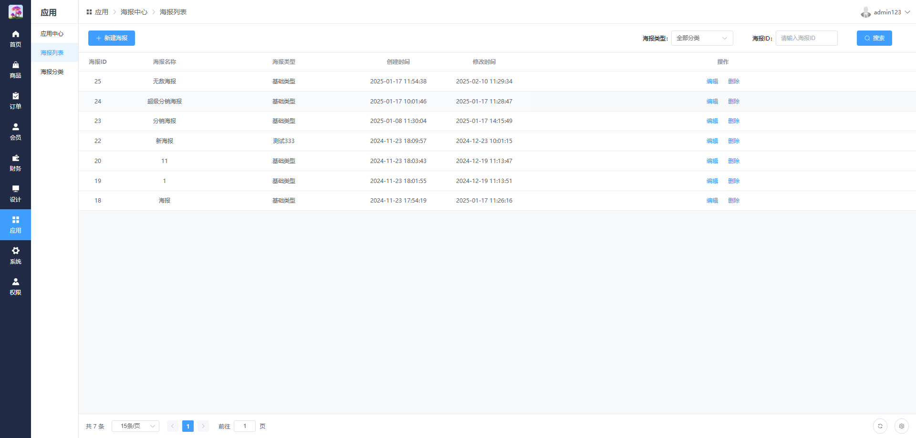Open table settings gear at bottom right
916x438 pixels.
[901, 426]
